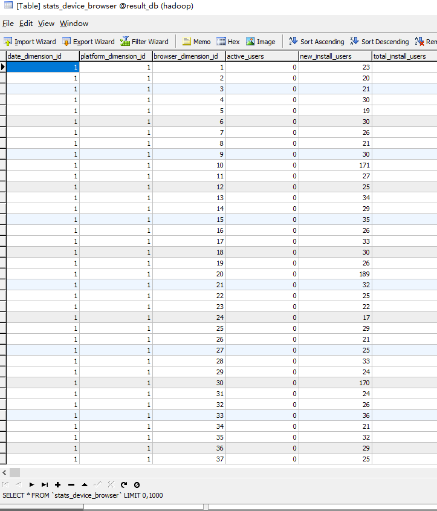Select the new_install_users cell with value 22
The width and height of the screenshot is (437, 511).
point(335,307)
